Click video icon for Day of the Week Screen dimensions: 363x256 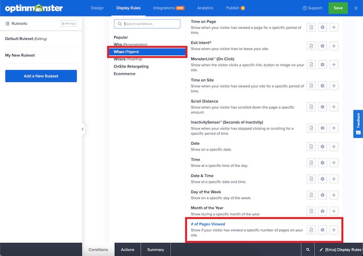click(323, 195)
